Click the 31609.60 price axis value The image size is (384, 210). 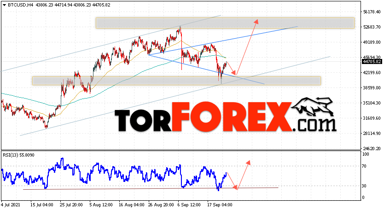372,118
